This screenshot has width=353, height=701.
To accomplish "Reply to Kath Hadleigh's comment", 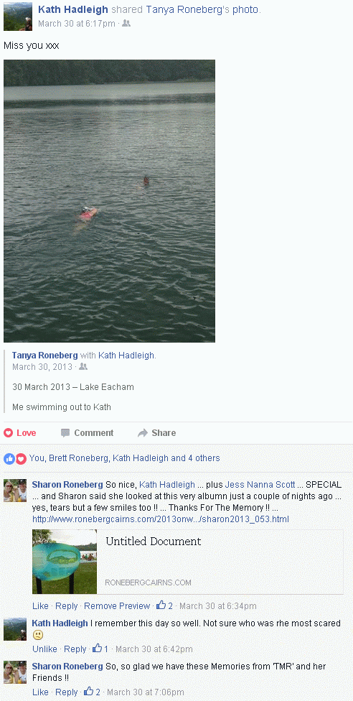I will pyautogui.click(x=75, y=649).
